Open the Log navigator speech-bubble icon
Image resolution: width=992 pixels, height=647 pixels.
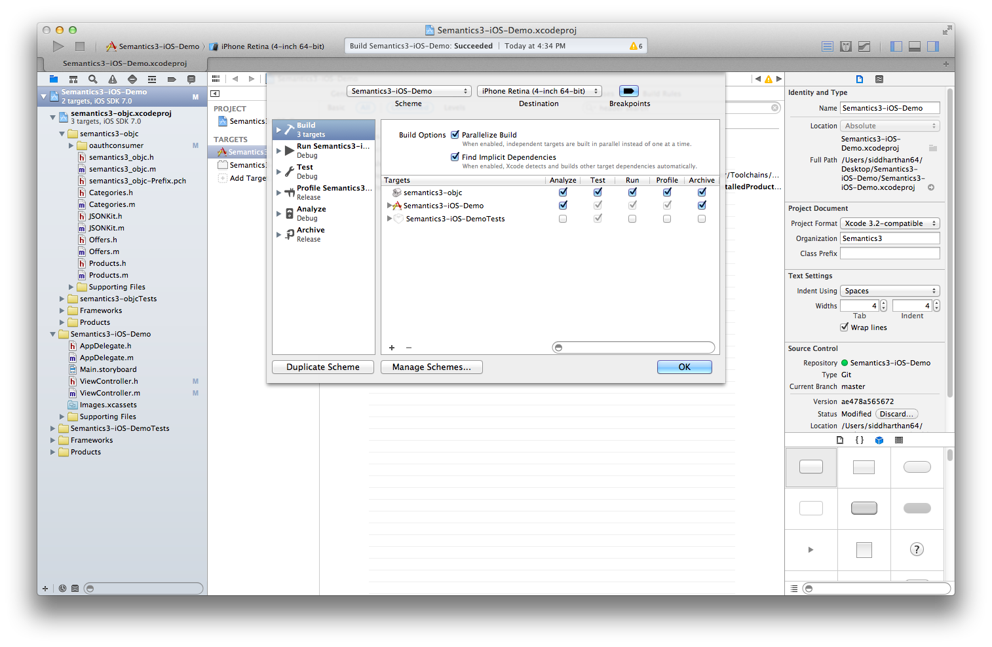pos(191,79)
